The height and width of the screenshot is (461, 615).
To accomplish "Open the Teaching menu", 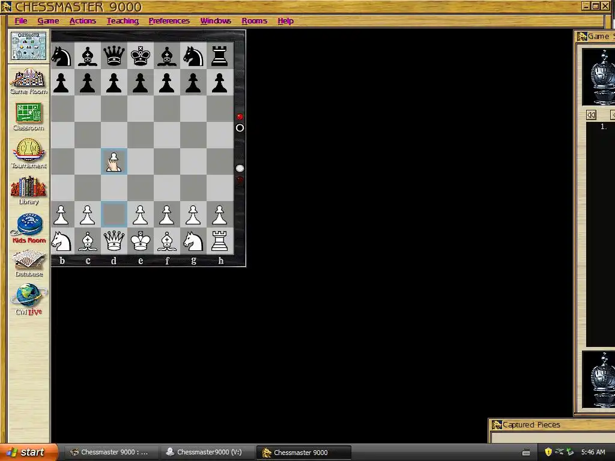I will [x=123, y=21].
